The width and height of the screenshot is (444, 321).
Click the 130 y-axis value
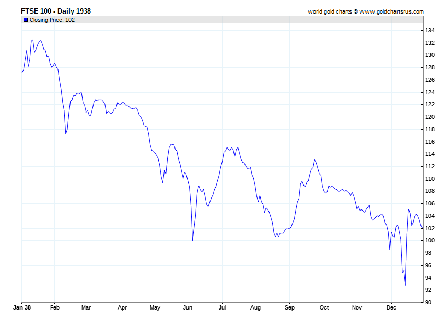(430, 55)
